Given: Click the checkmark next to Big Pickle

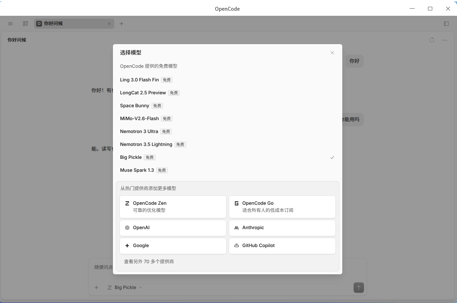Looking at the screenshot, I should [332, 157].
